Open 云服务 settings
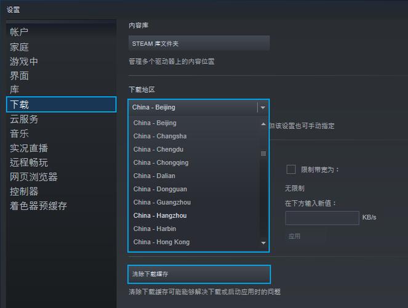Screen dimensions: 408x308 click(24, 120)
